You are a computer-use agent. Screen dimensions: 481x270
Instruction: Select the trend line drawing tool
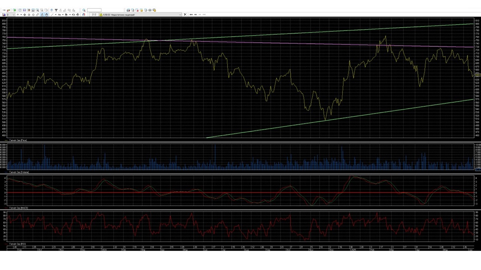[52, 14]
